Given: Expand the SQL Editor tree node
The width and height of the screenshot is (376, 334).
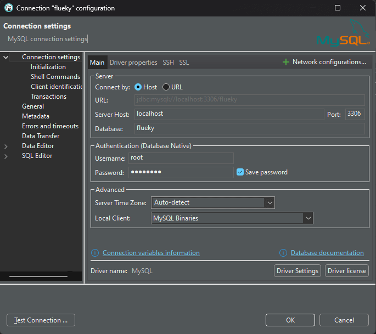Looking at the screenshot, I should (x=6, y=156).
